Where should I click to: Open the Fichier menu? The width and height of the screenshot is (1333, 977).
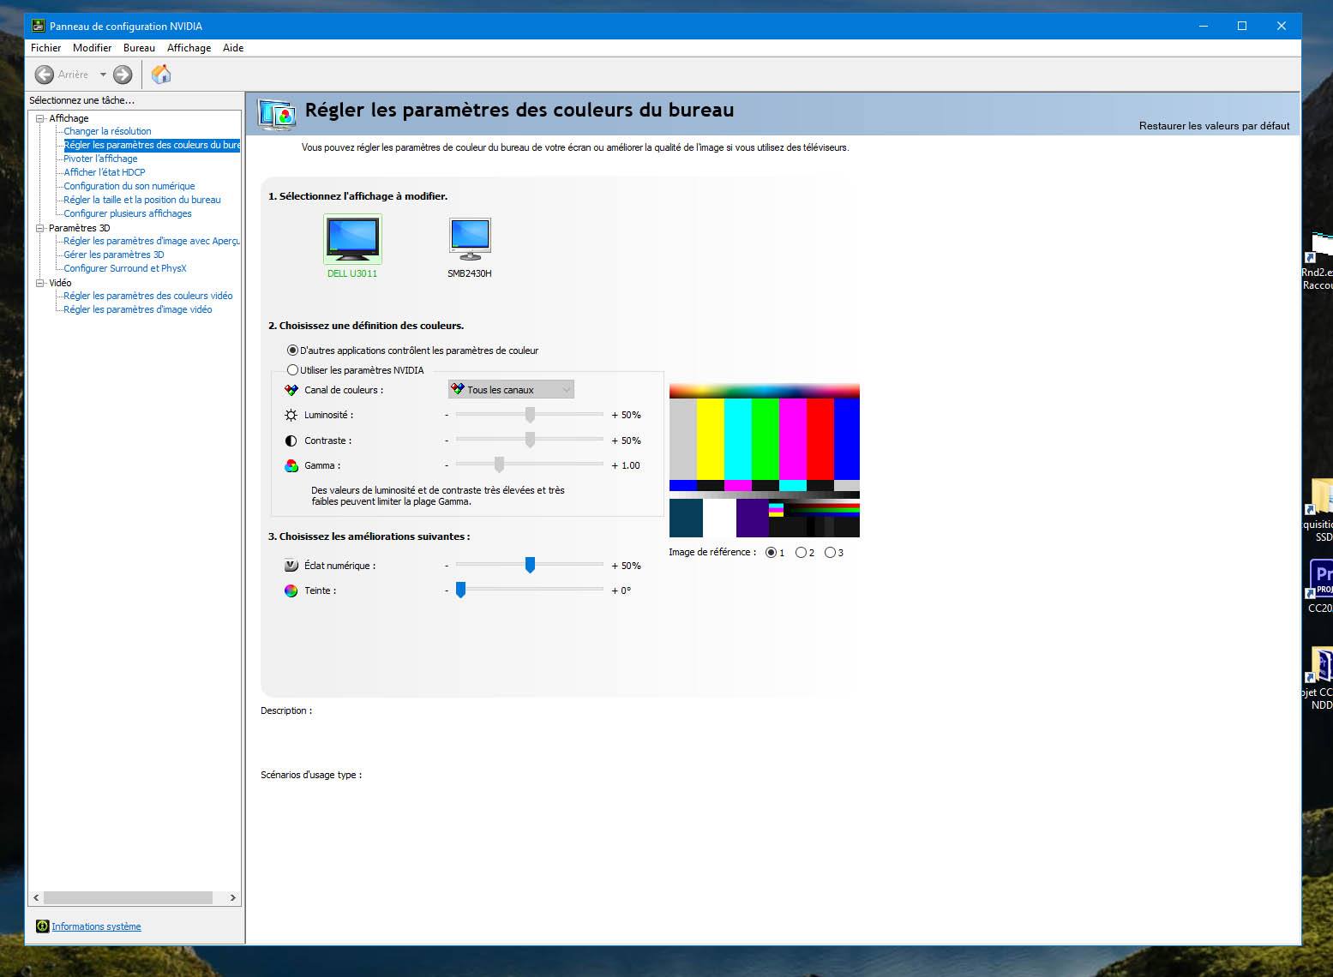[45, 47]
